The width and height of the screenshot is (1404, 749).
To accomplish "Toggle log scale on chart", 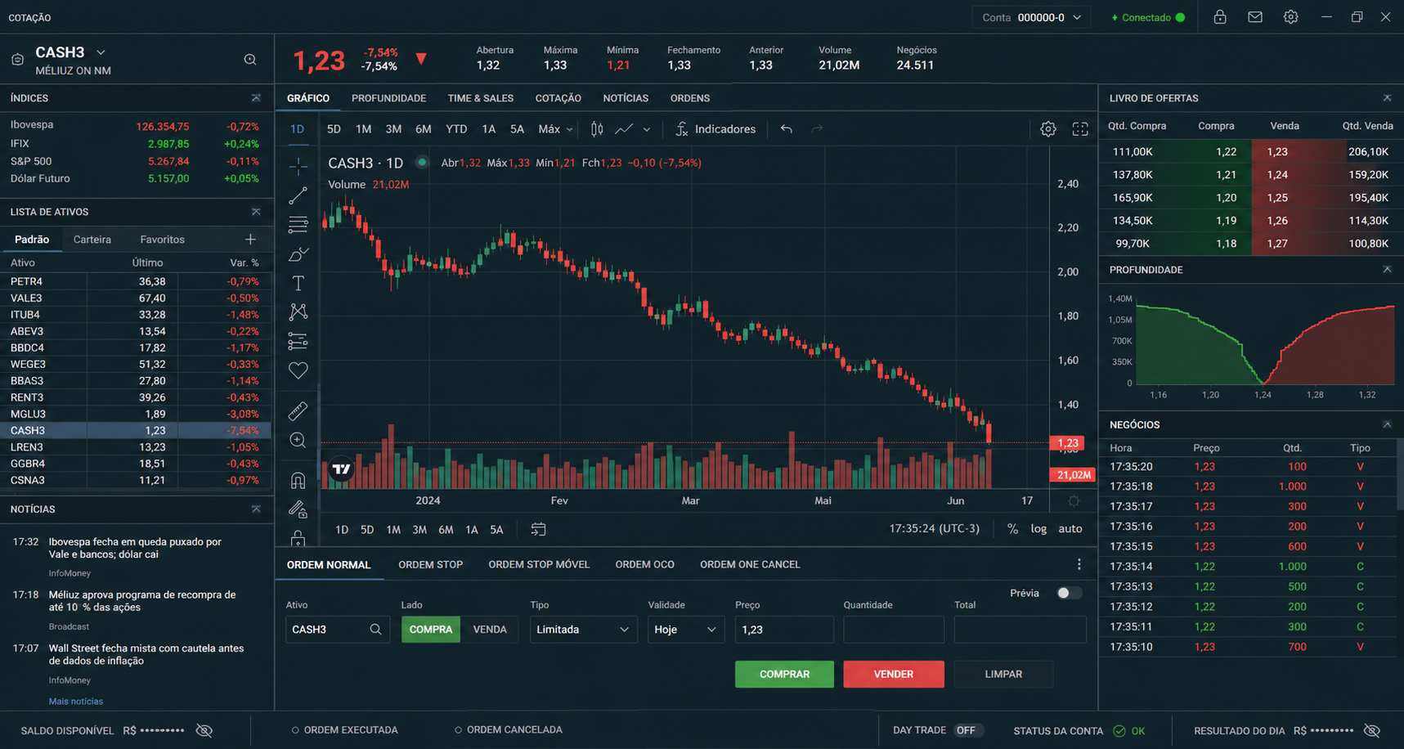I will 1038,529.
